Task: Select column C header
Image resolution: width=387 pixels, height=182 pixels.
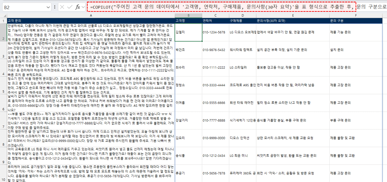Action: click(x=215, y=15)
